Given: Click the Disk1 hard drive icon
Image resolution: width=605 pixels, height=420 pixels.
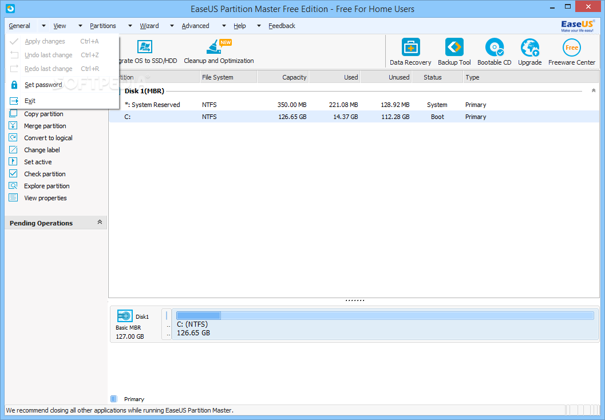Looking at the screenshot, I should click(x=125, y=316).
